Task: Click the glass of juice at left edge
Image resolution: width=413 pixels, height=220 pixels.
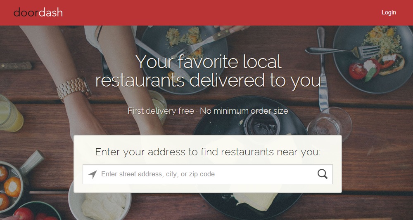Action: [x=11, y=113]
